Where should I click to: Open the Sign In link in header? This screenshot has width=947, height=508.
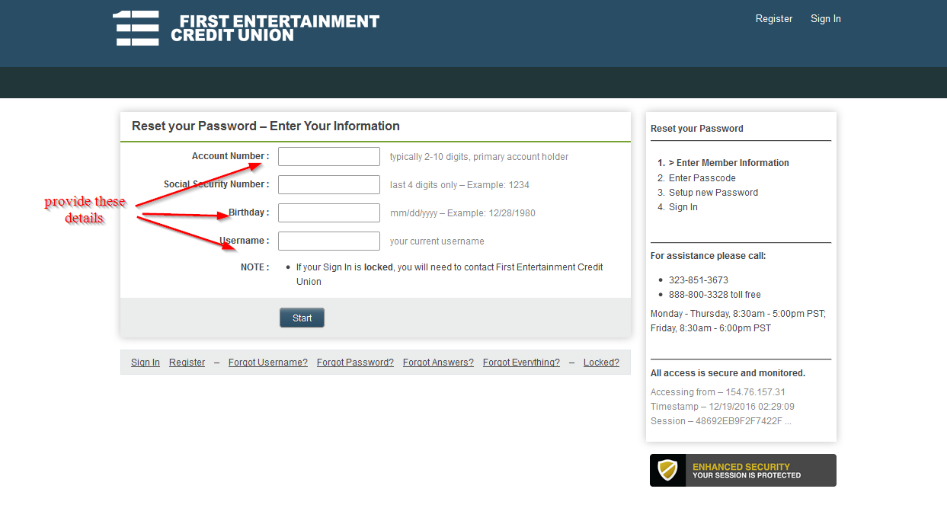826,19
